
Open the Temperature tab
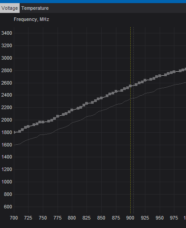click(35, 8)
